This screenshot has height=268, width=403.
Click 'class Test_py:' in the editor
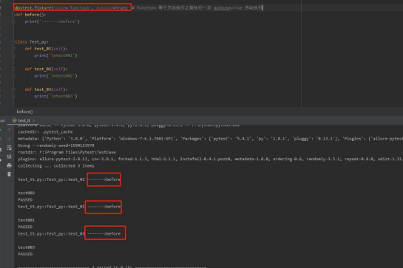pos(32,42)
